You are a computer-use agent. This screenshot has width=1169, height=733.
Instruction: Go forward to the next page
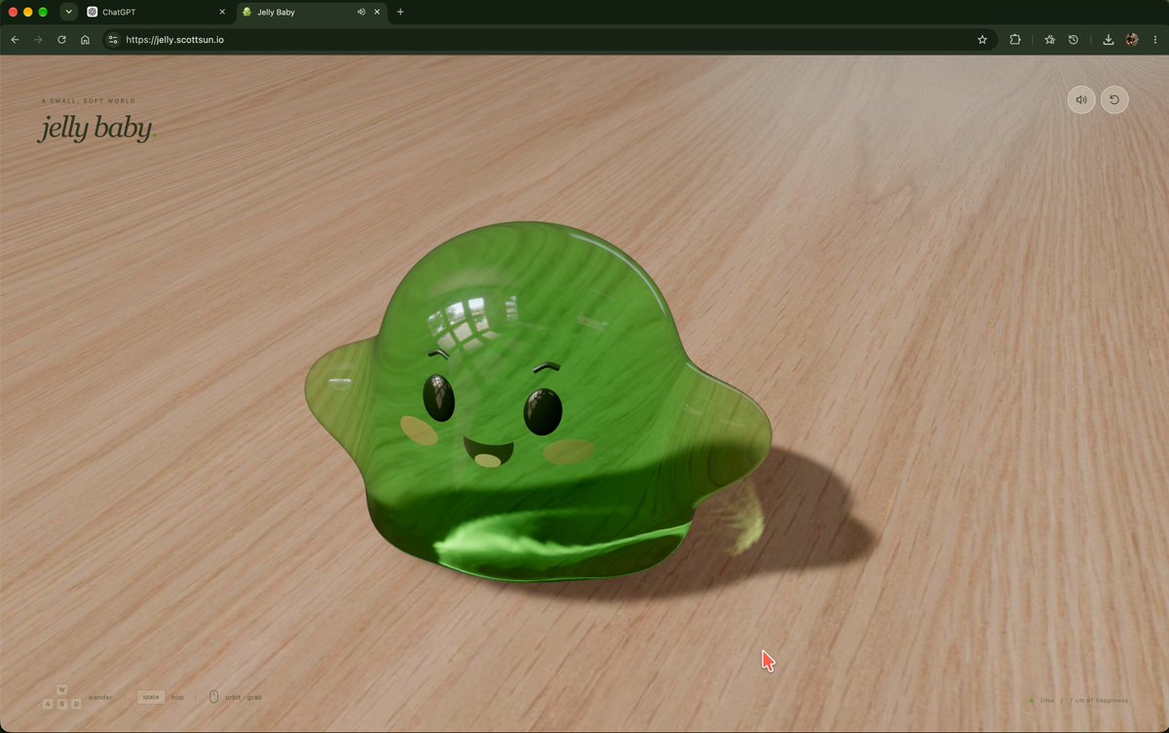pos(38,40)
